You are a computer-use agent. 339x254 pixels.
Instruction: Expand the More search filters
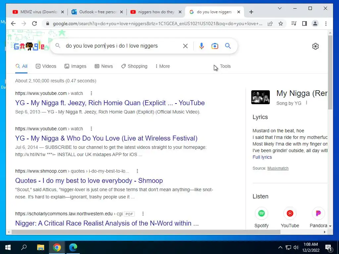[x=163, y=66]
